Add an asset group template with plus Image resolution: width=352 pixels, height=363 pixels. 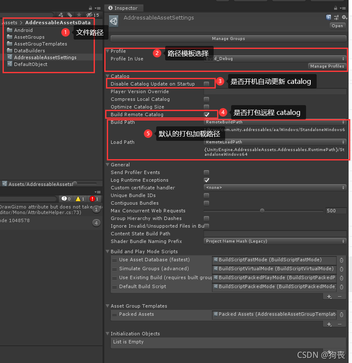click(329, 325)
